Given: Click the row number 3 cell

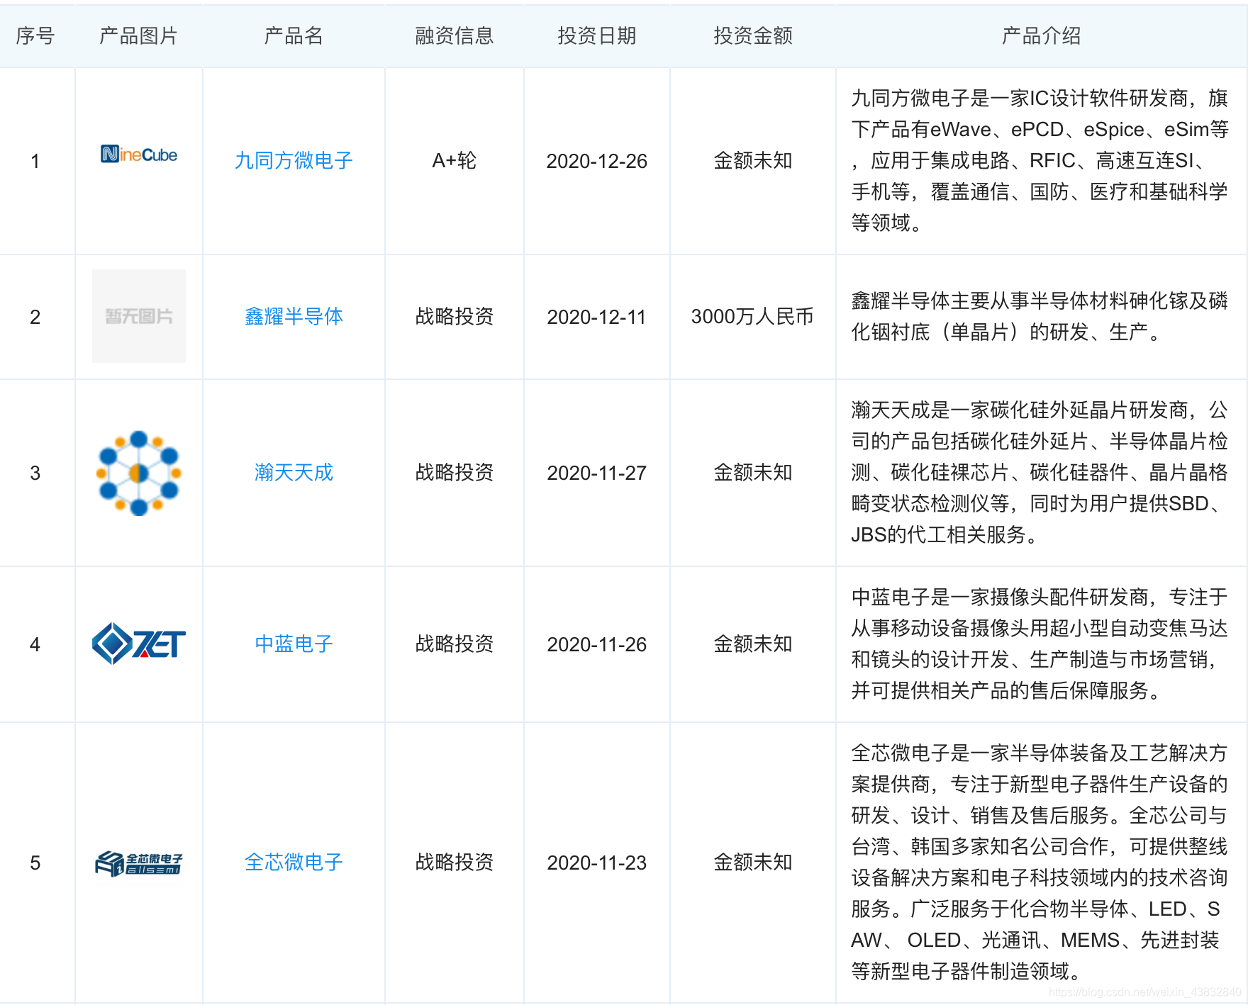Looking at the screenshot, I should 35,473.
